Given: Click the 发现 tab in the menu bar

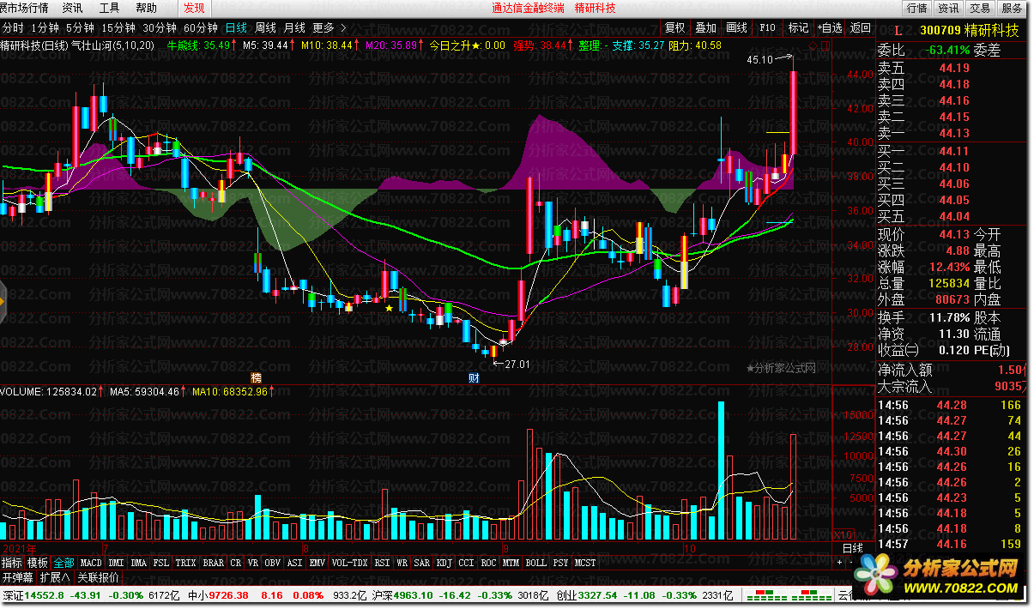Looking at the screenshot, I should click(195, 8).
